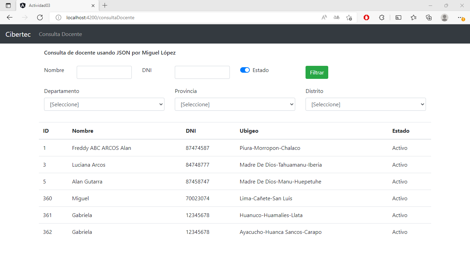
Task: Switch to the Actividad03 browser tab
Action: (55, 5)
